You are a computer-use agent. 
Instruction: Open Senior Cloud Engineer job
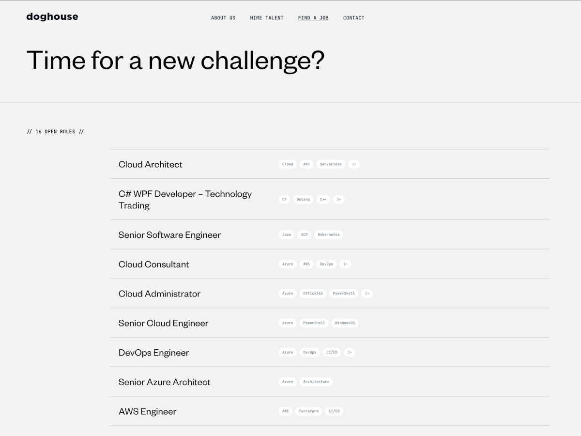329,323
